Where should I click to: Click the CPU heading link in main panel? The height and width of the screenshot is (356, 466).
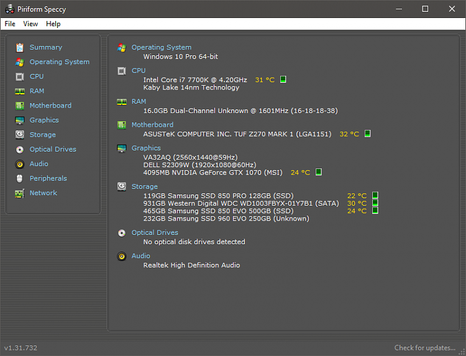139,70
